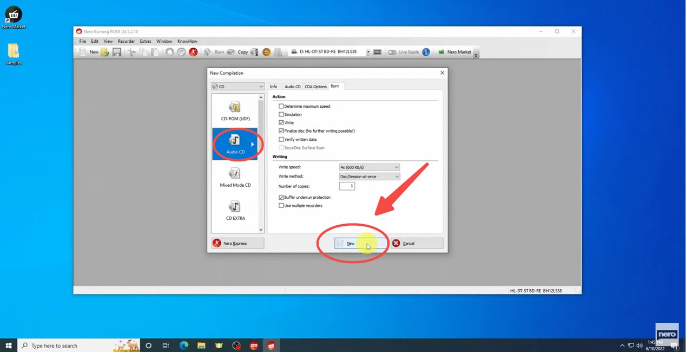Show hidden system tray icons
The image size is (686, 352).
coord(622,346)
